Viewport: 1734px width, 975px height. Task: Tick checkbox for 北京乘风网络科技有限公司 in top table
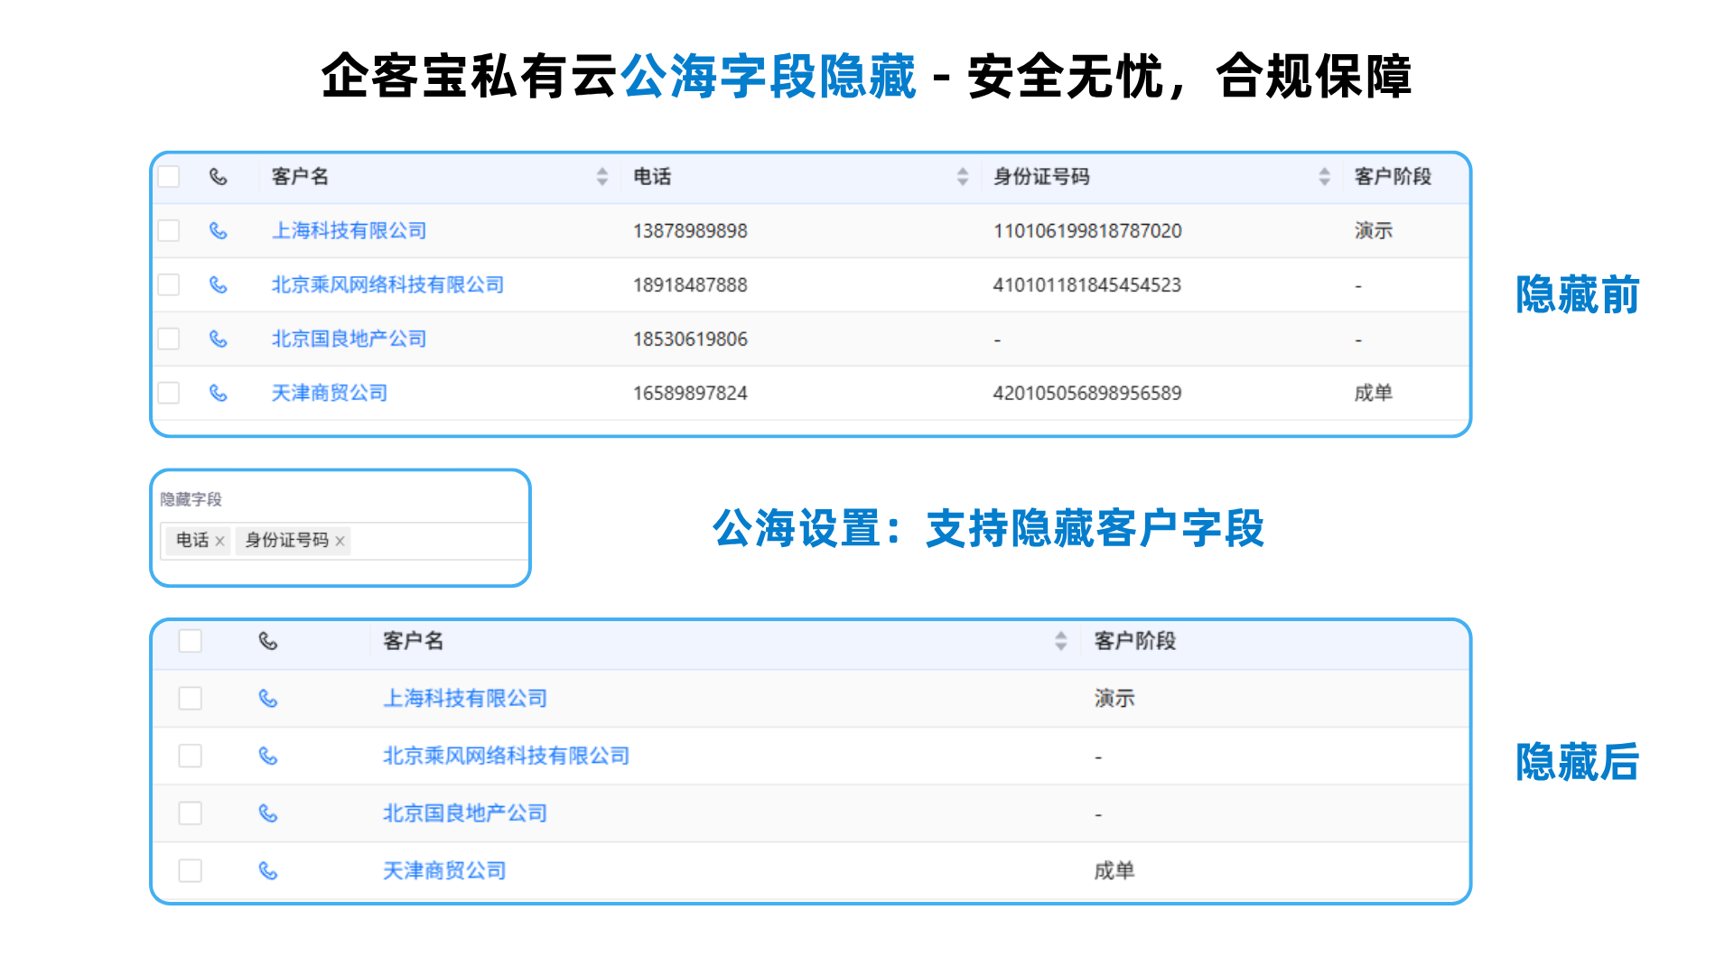pyautogui.click(x=169, y=284)
